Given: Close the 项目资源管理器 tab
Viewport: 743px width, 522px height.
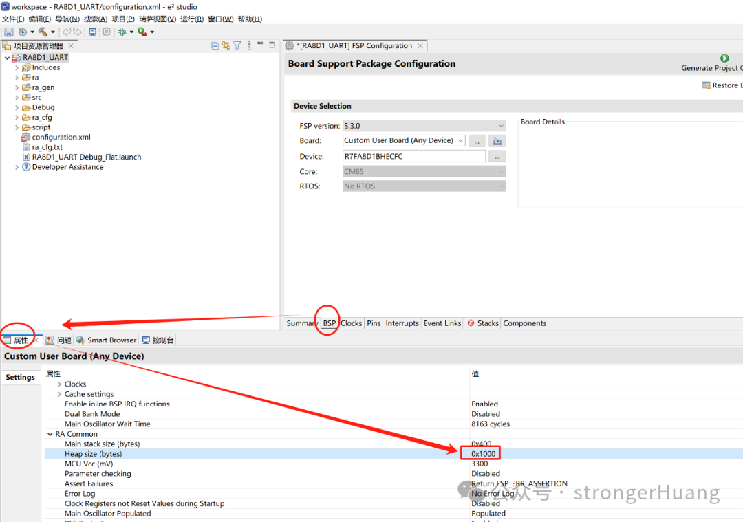Looking at the screenshot, I should coord(71,45).
